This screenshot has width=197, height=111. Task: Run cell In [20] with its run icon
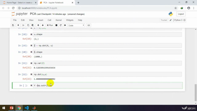(x=31, y=52)
